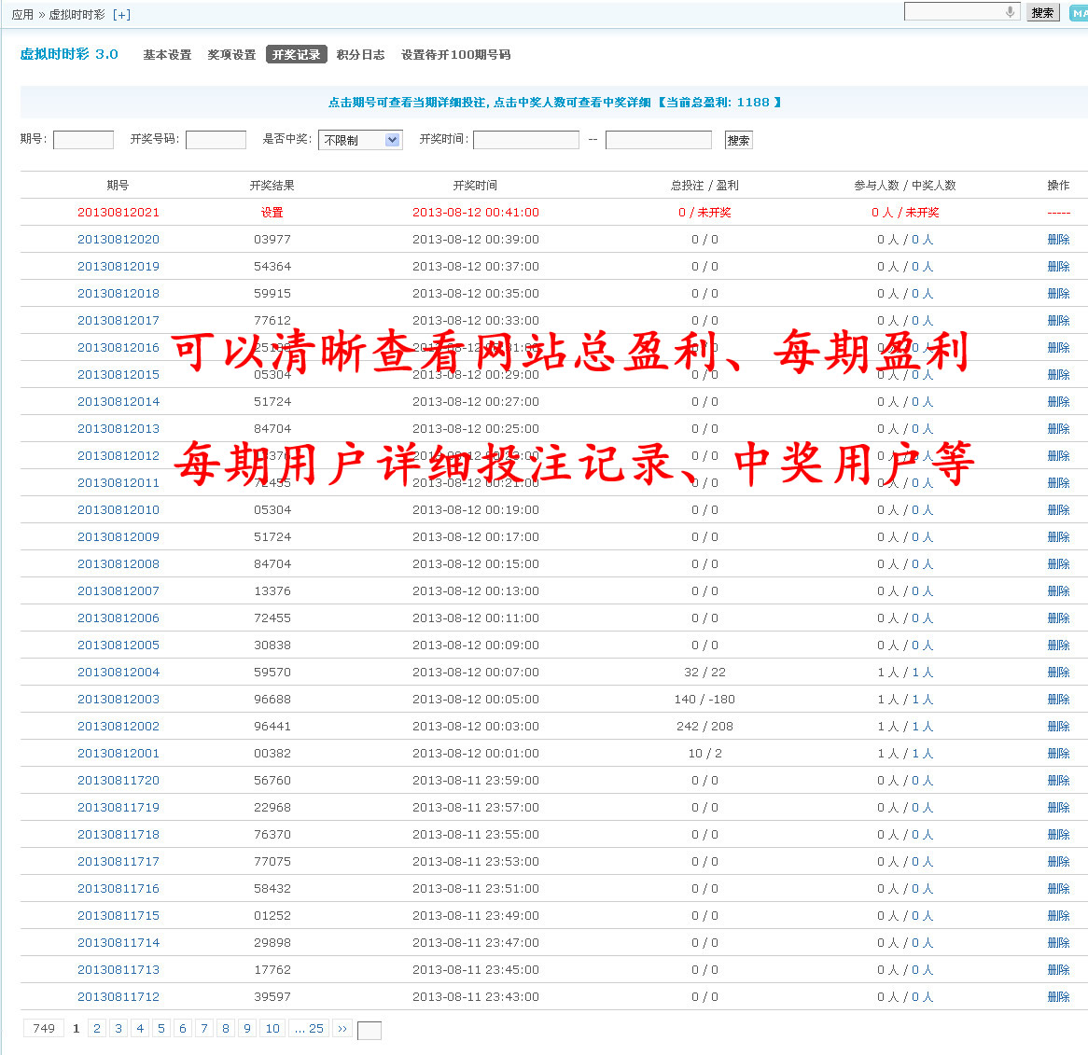Click the 开奖时间 column header
Viewport: 1088px width, 1055px height.
click(475, 186)
